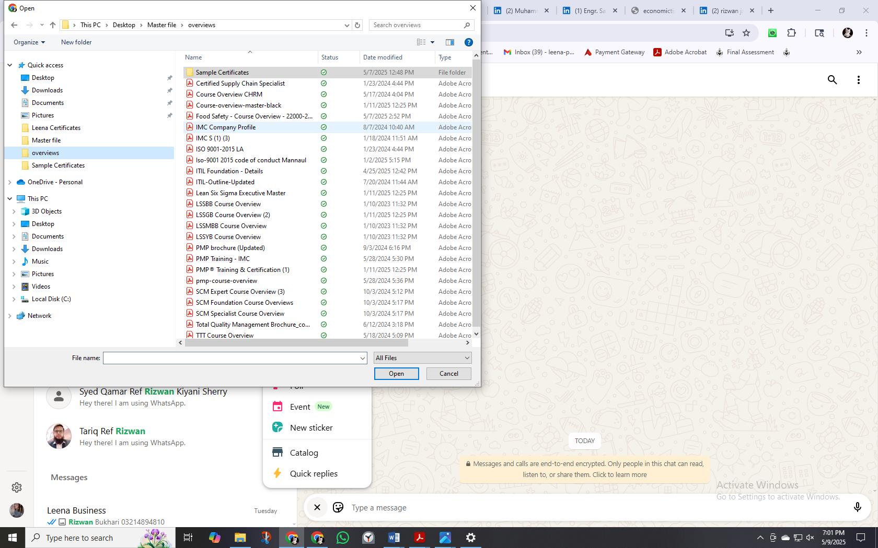Open the All Files type dropdown
This screenshot has width=878, height=548.
pos(422,358)
